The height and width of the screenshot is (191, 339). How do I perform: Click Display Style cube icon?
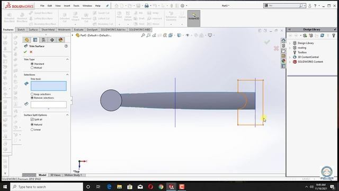179,36
